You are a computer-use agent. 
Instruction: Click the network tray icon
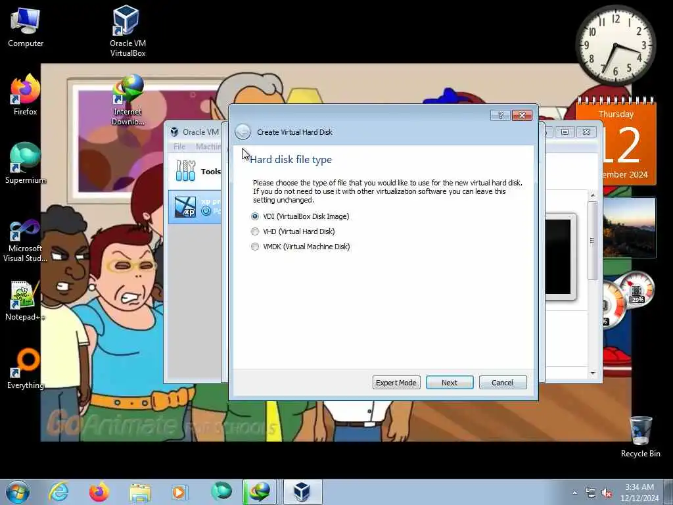click(x=591, y=493)
